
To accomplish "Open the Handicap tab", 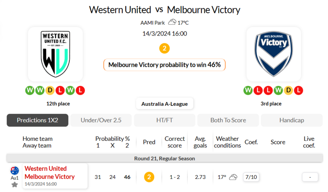I will 292,120.
